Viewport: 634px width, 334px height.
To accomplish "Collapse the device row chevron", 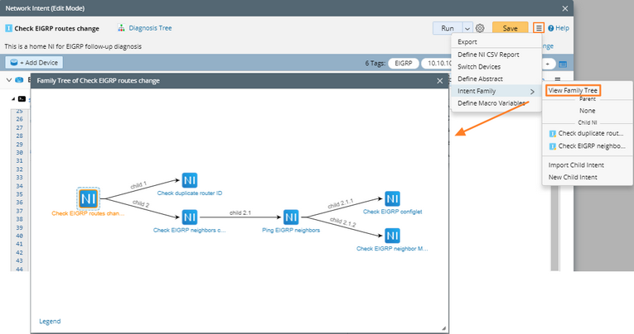I will click(9, 80).
